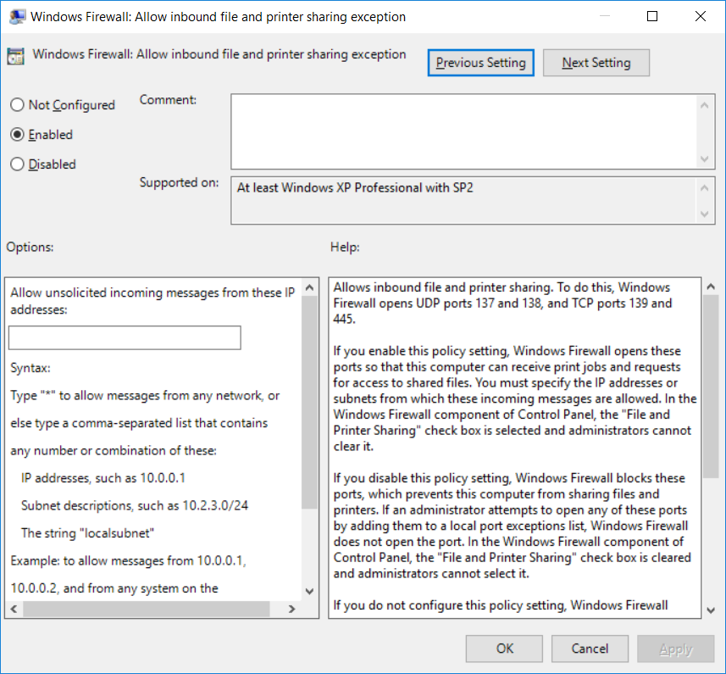
Task: Click inside the Comment text box
Action: (463, 131)
